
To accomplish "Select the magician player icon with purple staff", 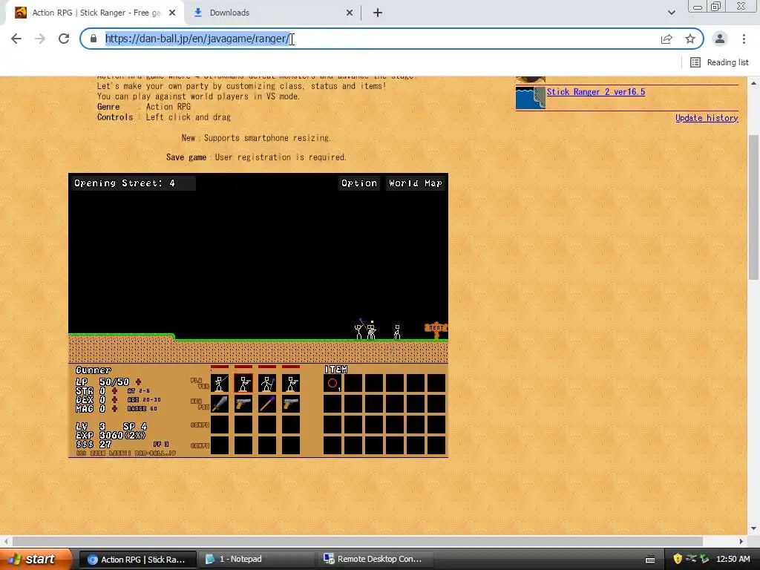I will [x=267, y=383].
